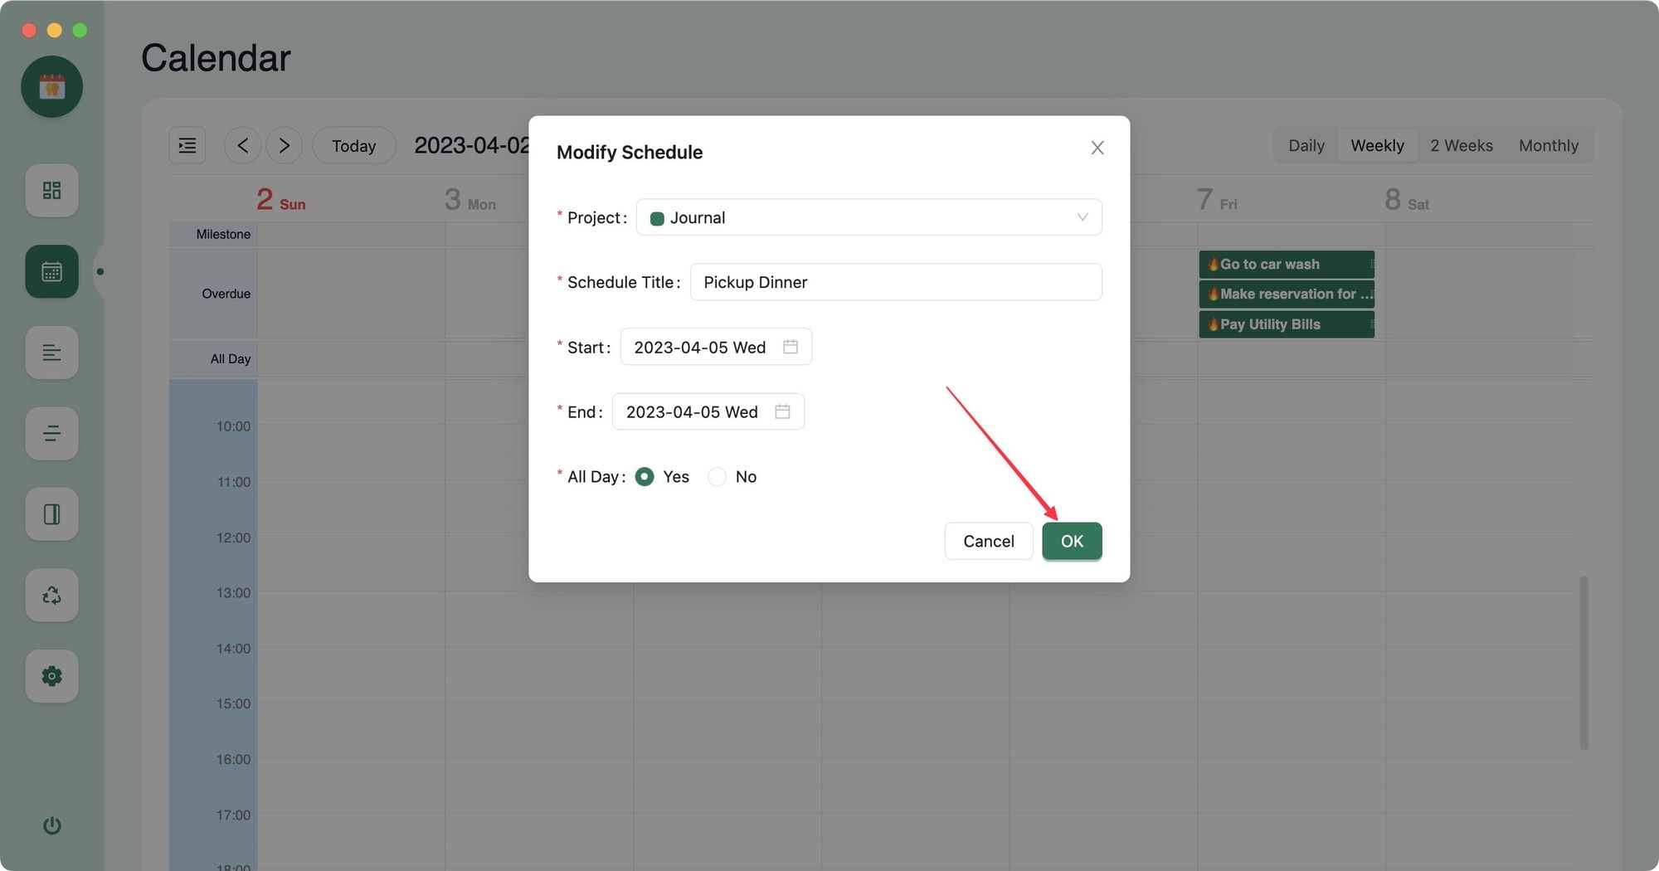Viewport: 1659px width, 871px height.
Task: Select Yes for All Day
Action: pos(645,477)
